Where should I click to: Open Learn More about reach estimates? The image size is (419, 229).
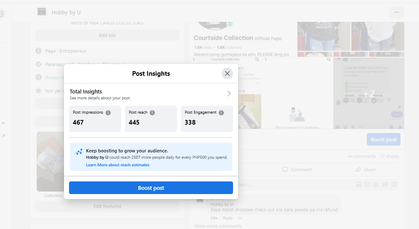(118, 165)
